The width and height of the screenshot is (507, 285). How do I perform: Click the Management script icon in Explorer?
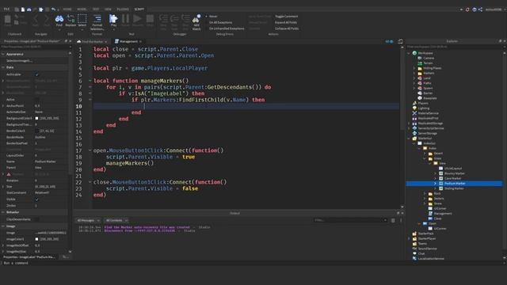coord(430,214)
